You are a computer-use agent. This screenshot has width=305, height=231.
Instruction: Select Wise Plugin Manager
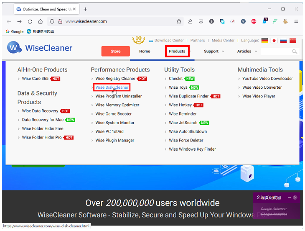(x=115, y=140)
